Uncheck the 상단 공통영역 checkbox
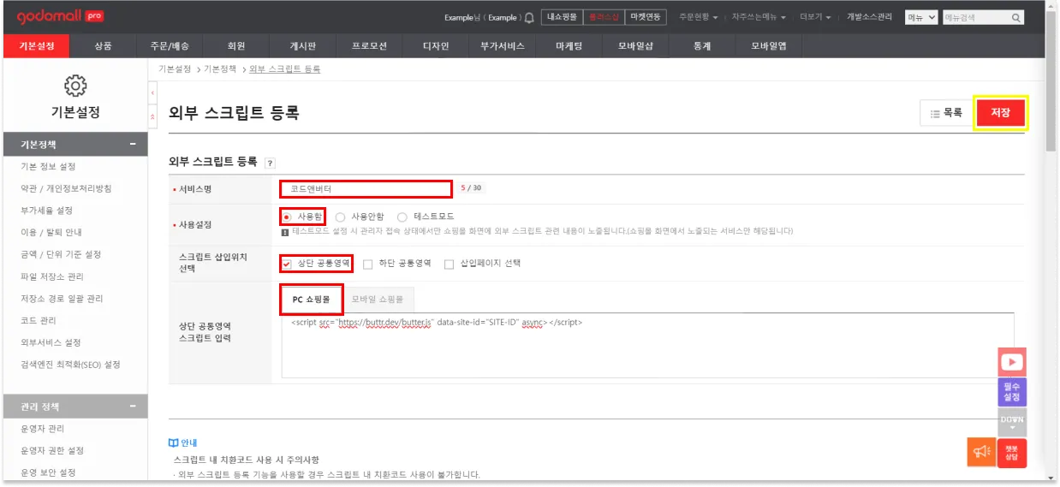The image size is (1060, 487). pyautogui.click(x=287, y=264)
